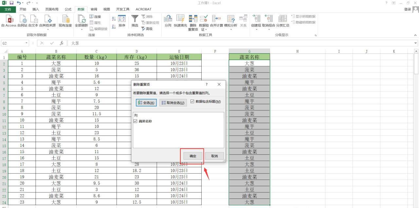
Task: Click the From Web (自网站) icon
Action: click(22, 21)
